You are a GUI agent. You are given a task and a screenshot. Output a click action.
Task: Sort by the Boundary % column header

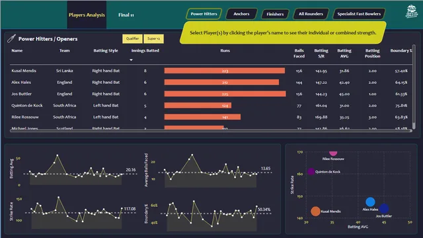pos(401,50)
